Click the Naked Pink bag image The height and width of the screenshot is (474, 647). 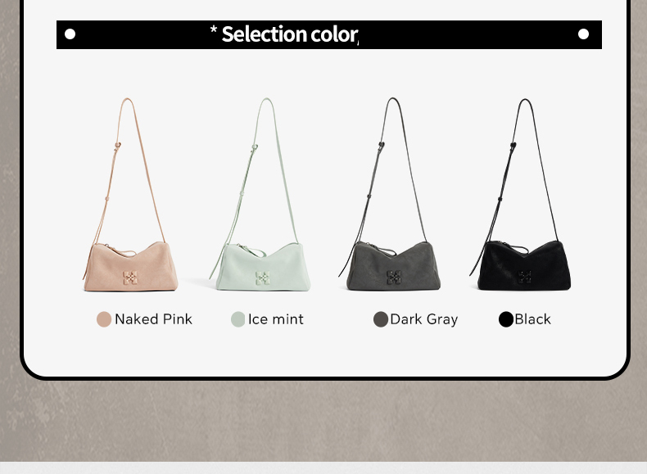(x=130, y=194)
